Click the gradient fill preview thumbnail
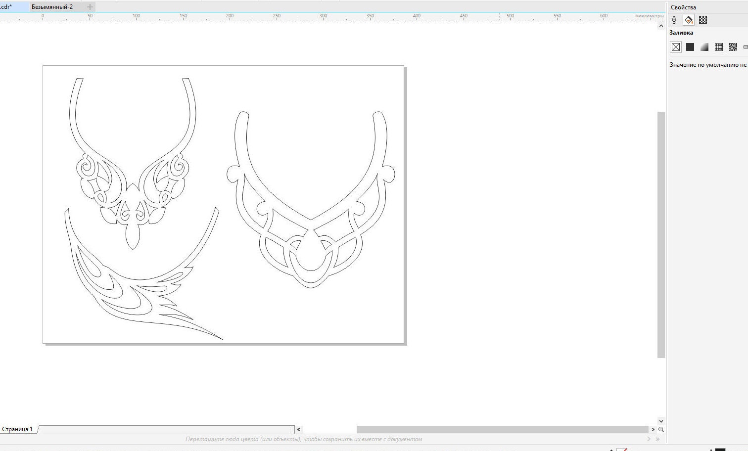This screenshot has width=748, height=451. 703,47
